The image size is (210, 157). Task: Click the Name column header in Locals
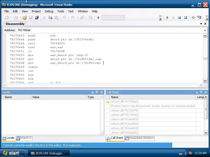coord(17,97)
